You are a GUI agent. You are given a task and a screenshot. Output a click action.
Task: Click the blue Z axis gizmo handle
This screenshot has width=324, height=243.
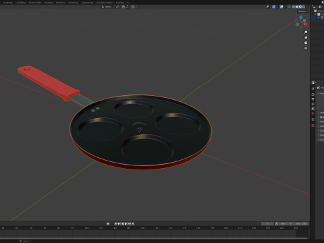pos(301,17)
